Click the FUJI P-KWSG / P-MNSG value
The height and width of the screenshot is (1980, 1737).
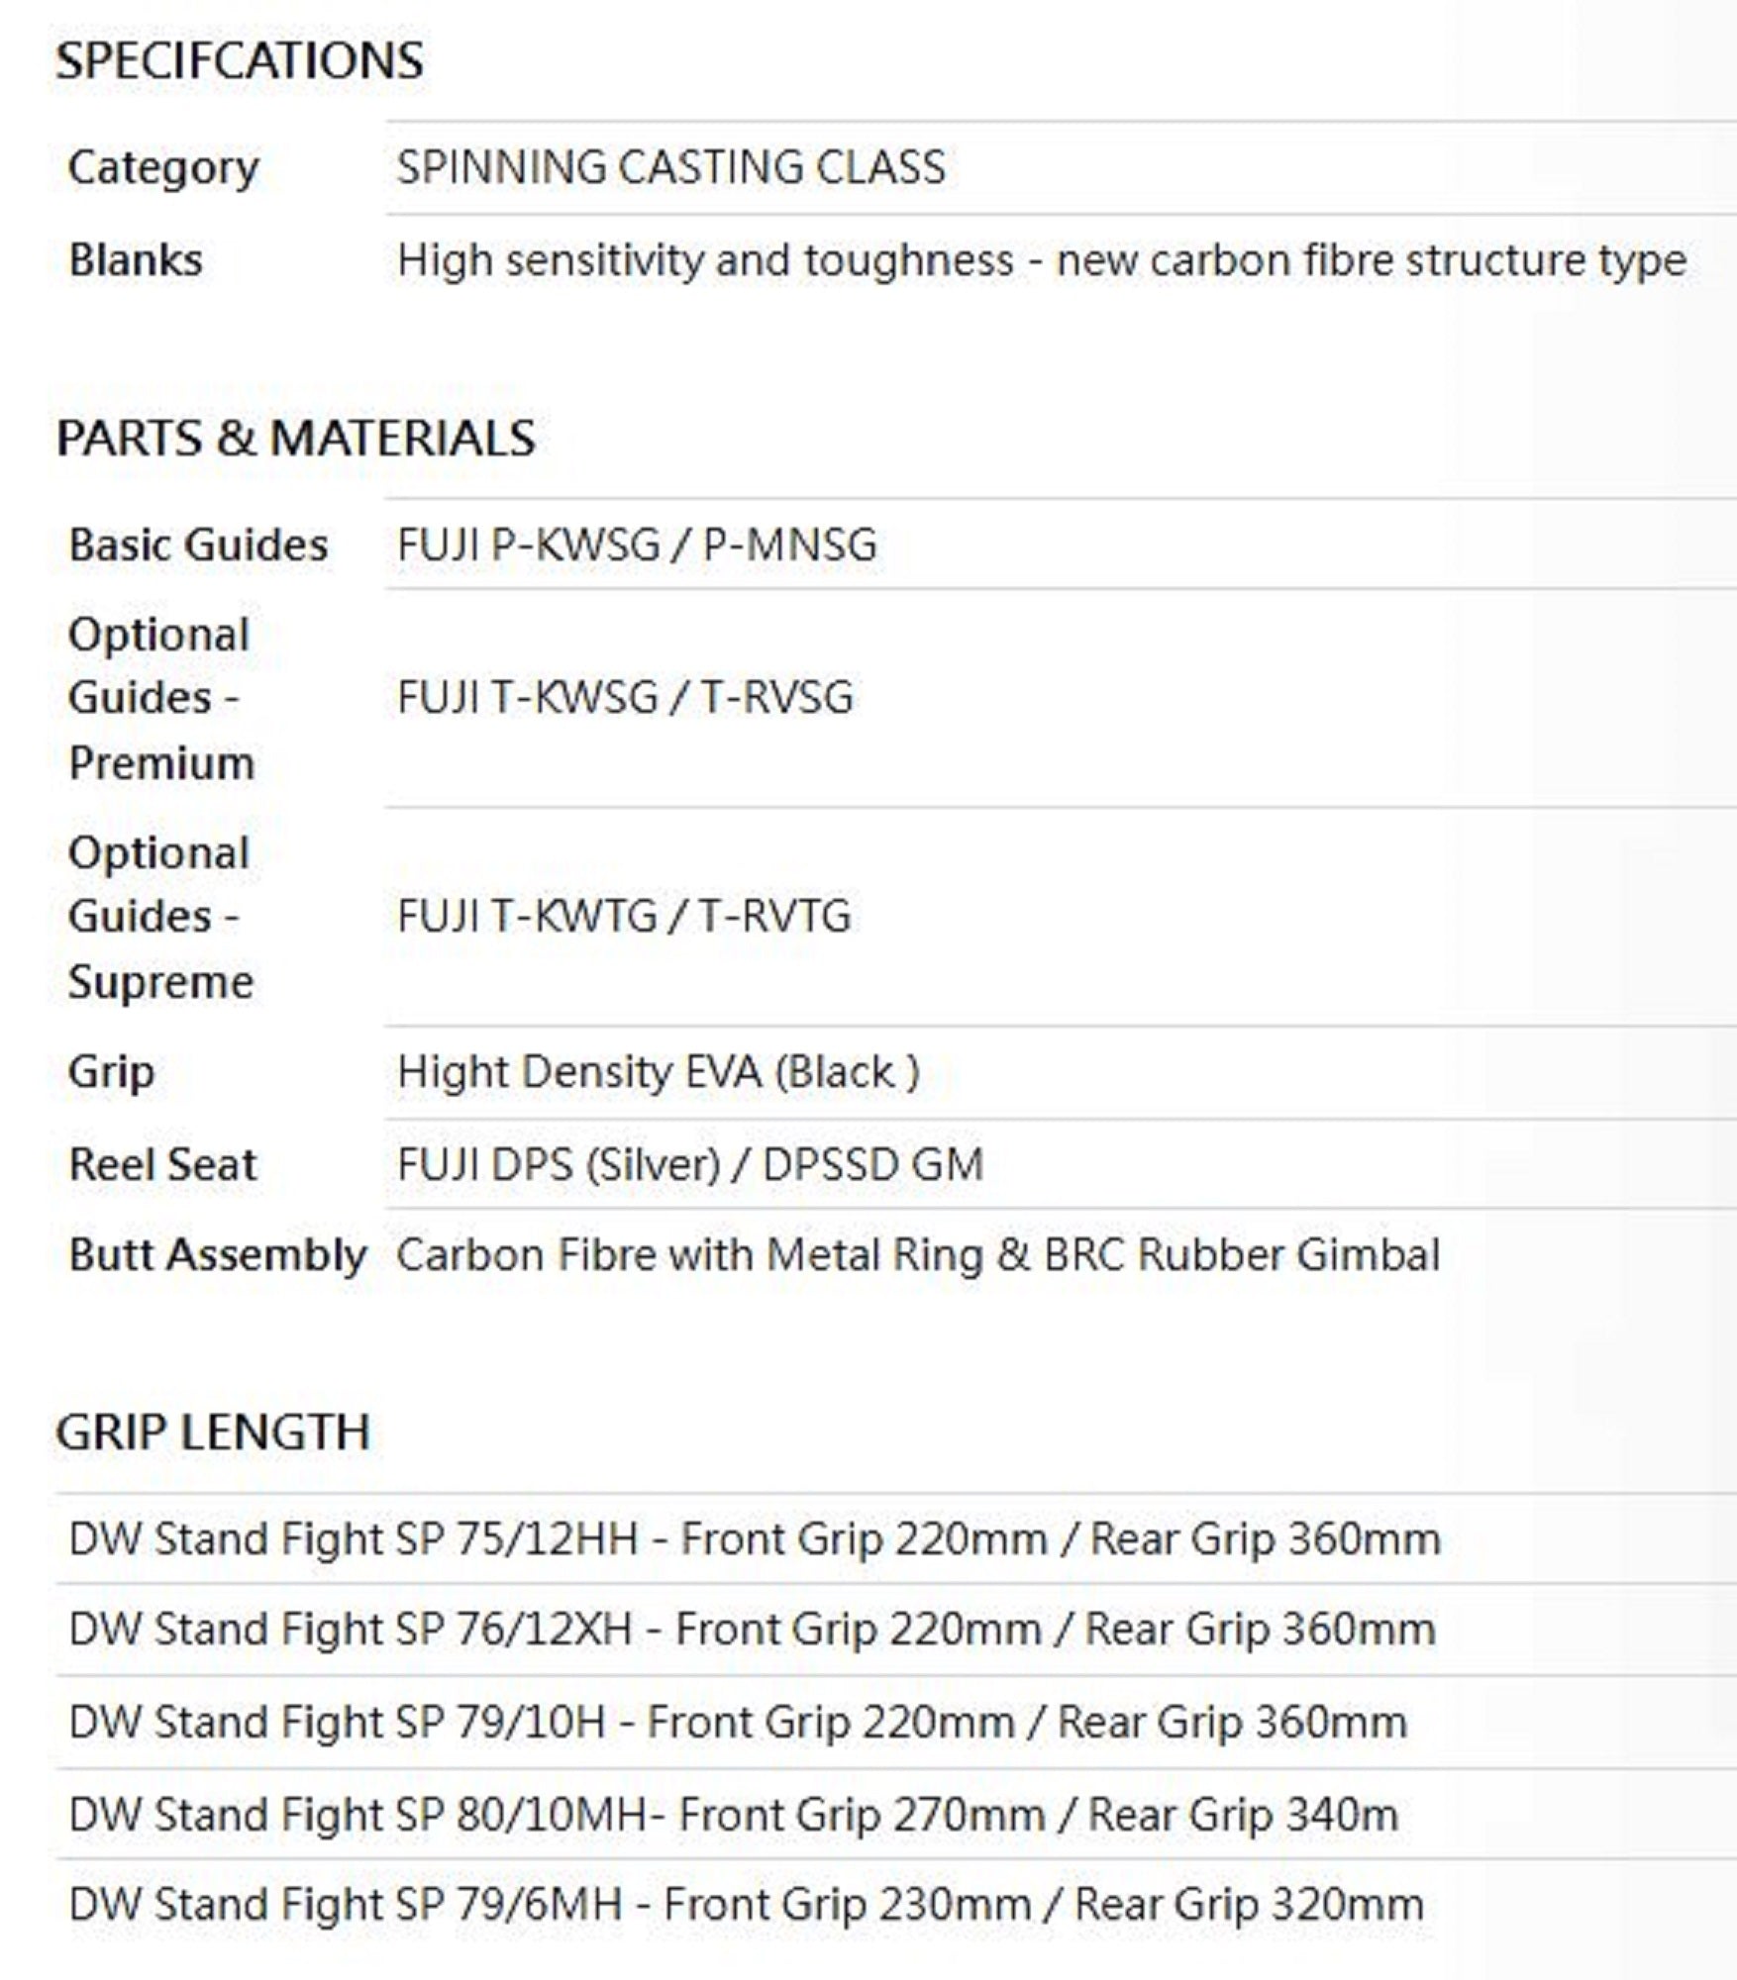click(637, 544)
